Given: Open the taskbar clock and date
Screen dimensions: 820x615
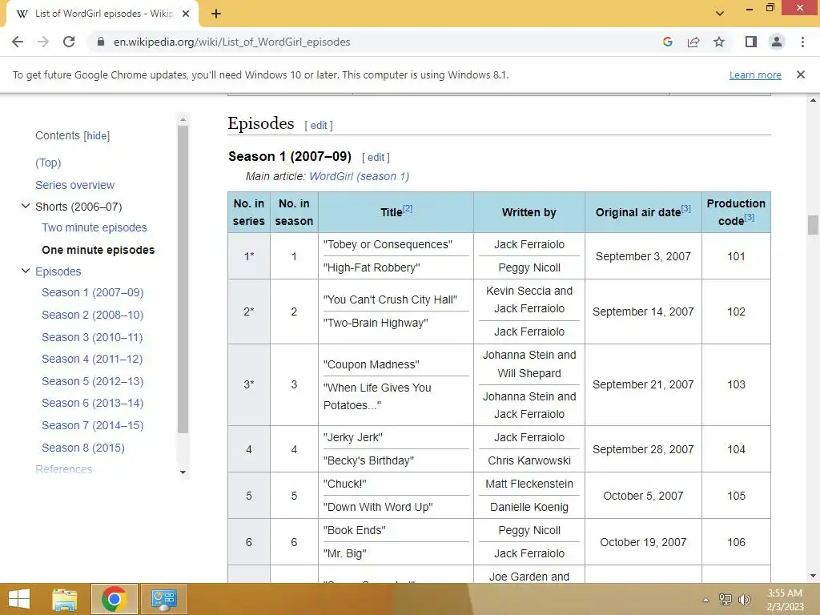Looking at the screenshot, I should click(x=785, y=599).
